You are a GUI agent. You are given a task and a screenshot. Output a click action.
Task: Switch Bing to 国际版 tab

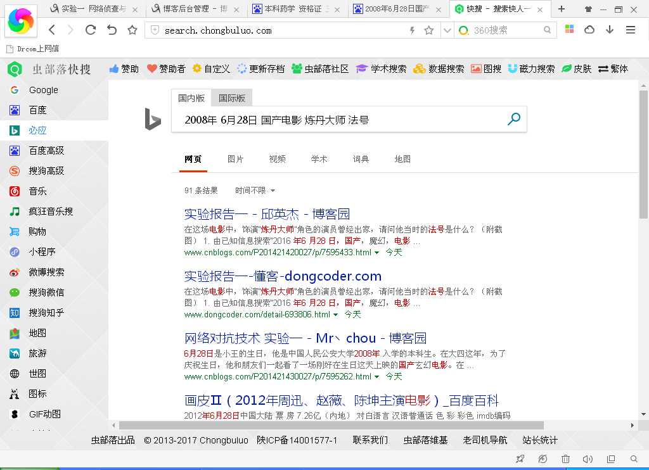point(232,98)
